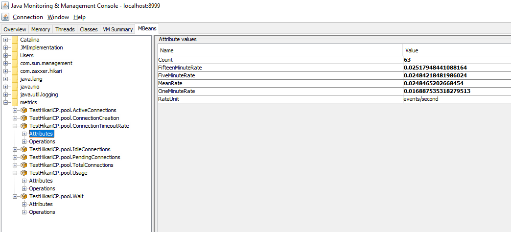Expand the JMImplementation node
511x232 pixels.
pos(5,47)
